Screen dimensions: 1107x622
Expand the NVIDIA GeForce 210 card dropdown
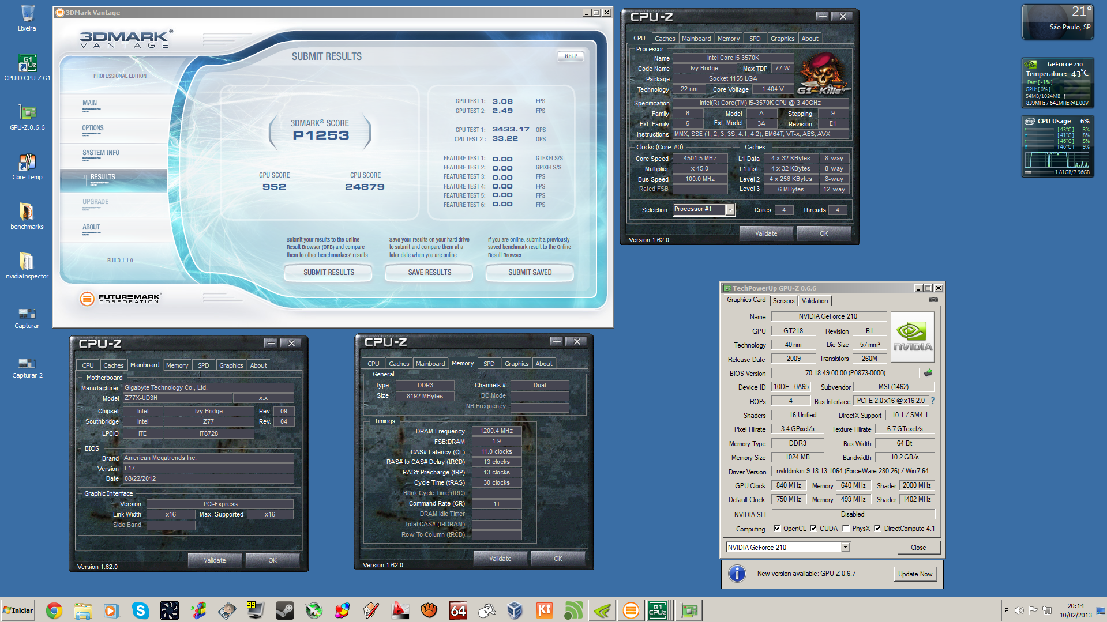(x=845, y=547)
